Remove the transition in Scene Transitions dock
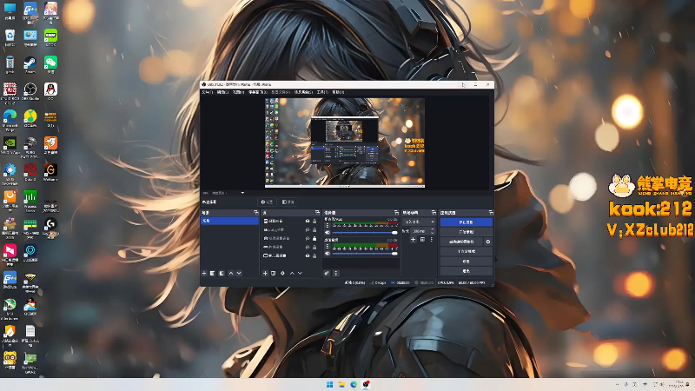This screenshot has height=391, width=695. 422,240
